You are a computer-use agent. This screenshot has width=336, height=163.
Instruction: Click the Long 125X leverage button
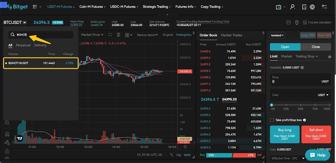(308, 35)
